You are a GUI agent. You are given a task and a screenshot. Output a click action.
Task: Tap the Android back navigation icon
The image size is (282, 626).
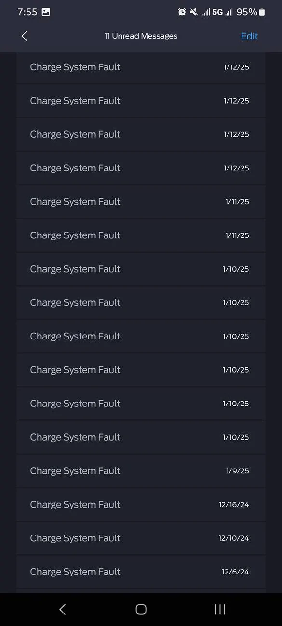point(62,609)
